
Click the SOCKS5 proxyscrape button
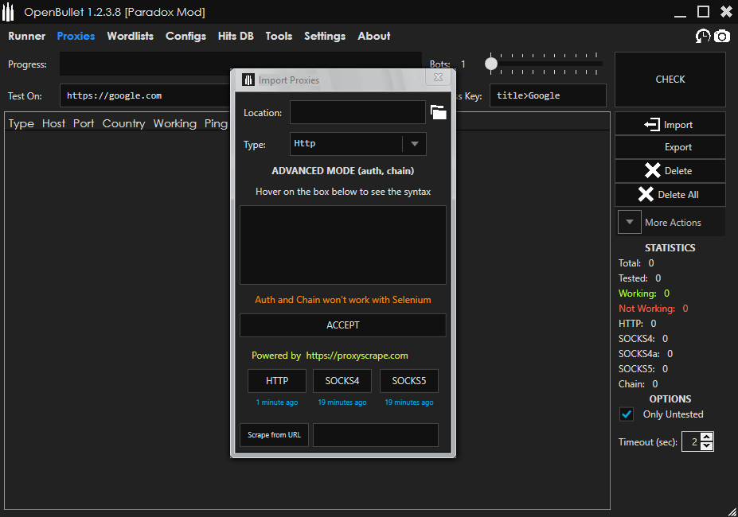pyautogui.click(x=409, y=380)
